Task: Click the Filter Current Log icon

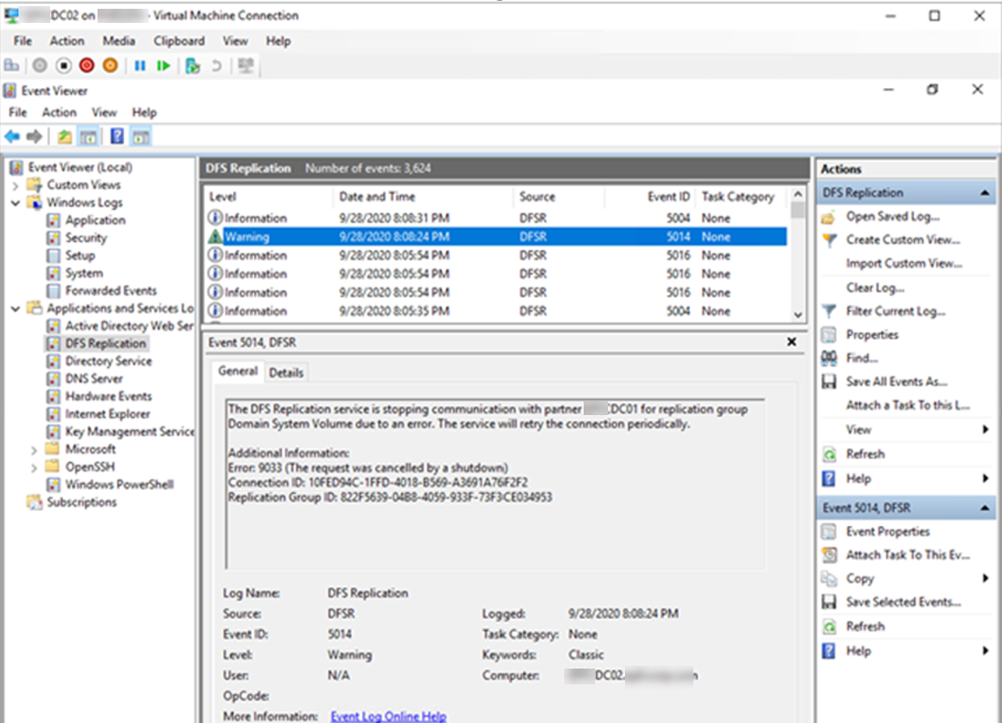Action: 827,310
